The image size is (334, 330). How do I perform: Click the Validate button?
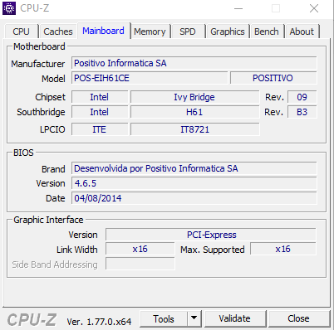(x=234, y=318)
